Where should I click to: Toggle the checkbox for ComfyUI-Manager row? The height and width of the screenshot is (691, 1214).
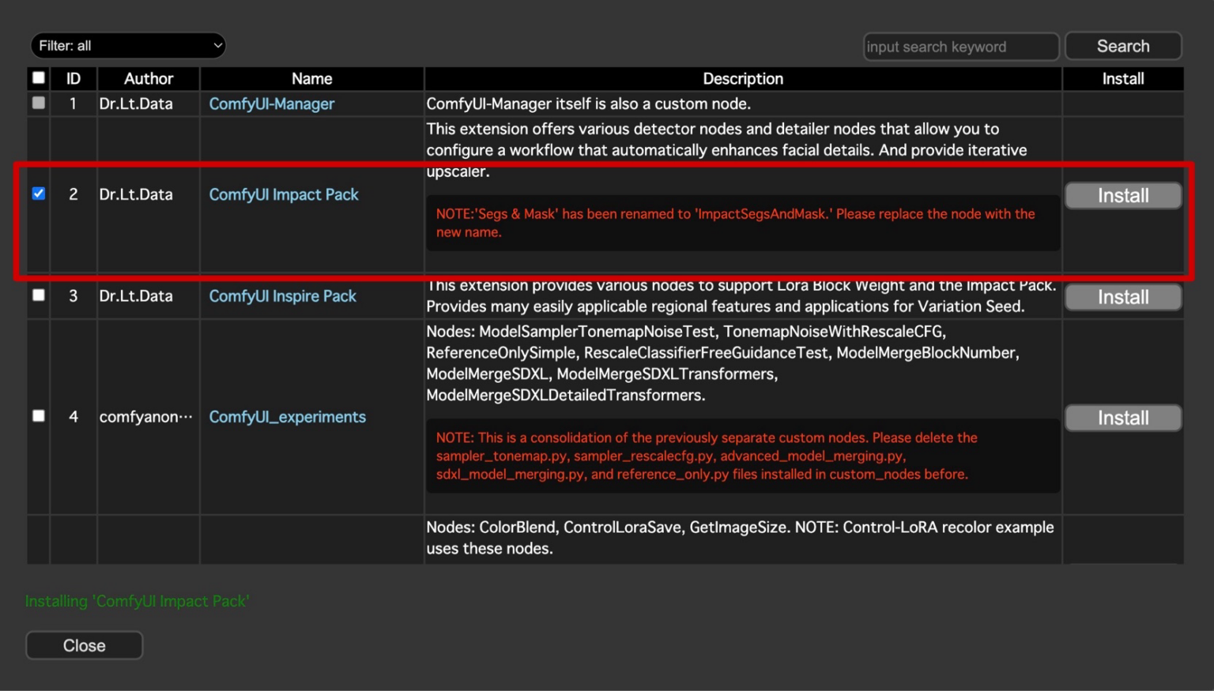point(38,103)
